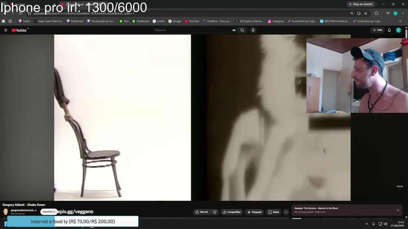Dislike the video with thumbs down
Screen dimensions: 408x229
coord(215,212)
